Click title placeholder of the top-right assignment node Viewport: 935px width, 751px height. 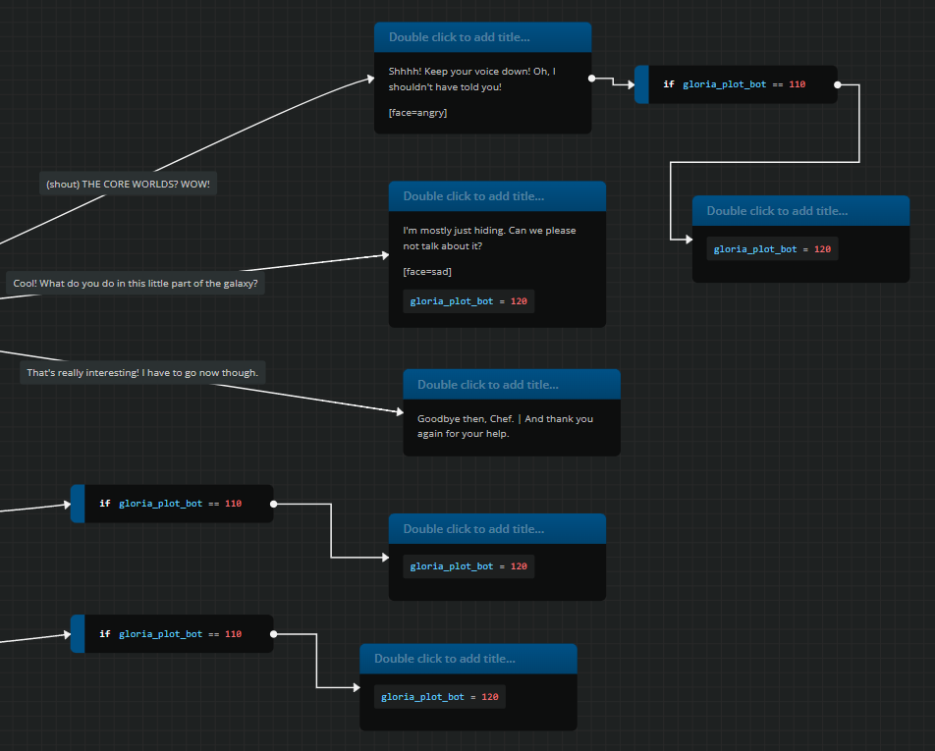click(x=777, y=211)
